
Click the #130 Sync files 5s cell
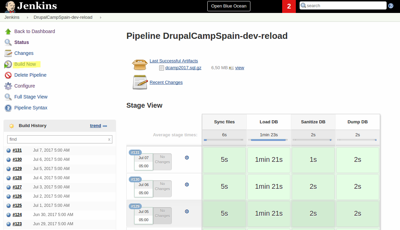coord(224,187)
